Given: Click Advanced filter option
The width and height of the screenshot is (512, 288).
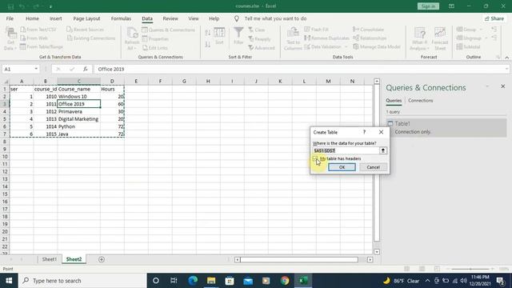Looking at the screenshot, I should click(x=262, y=48).
